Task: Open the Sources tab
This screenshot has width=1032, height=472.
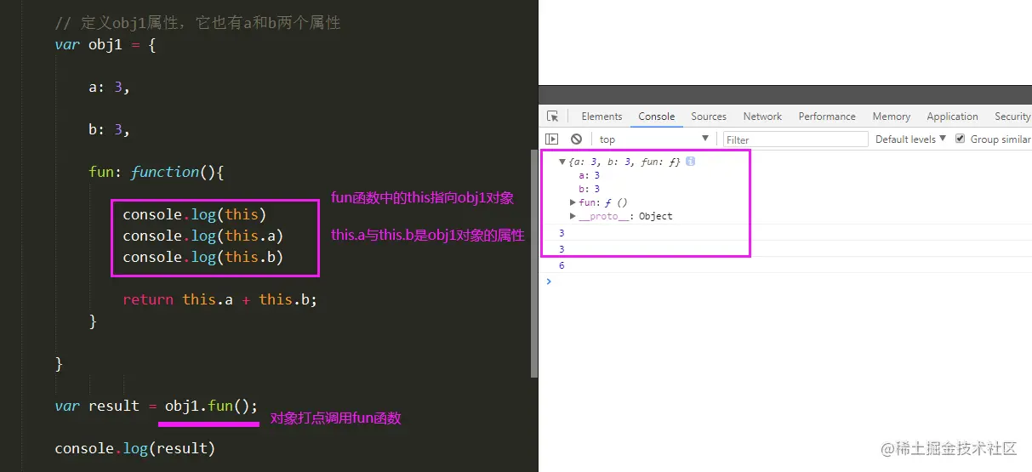Action: click(x=709, y=117)
